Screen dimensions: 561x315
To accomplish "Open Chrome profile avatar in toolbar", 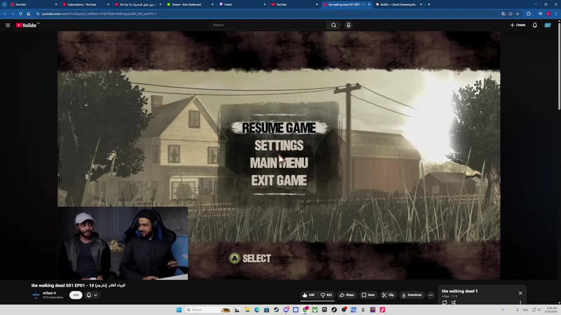I will (x=548, y=14).
